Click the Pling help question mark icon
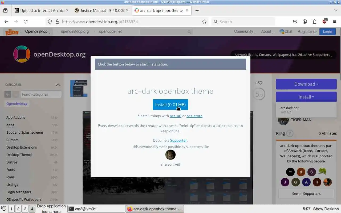 290,133
